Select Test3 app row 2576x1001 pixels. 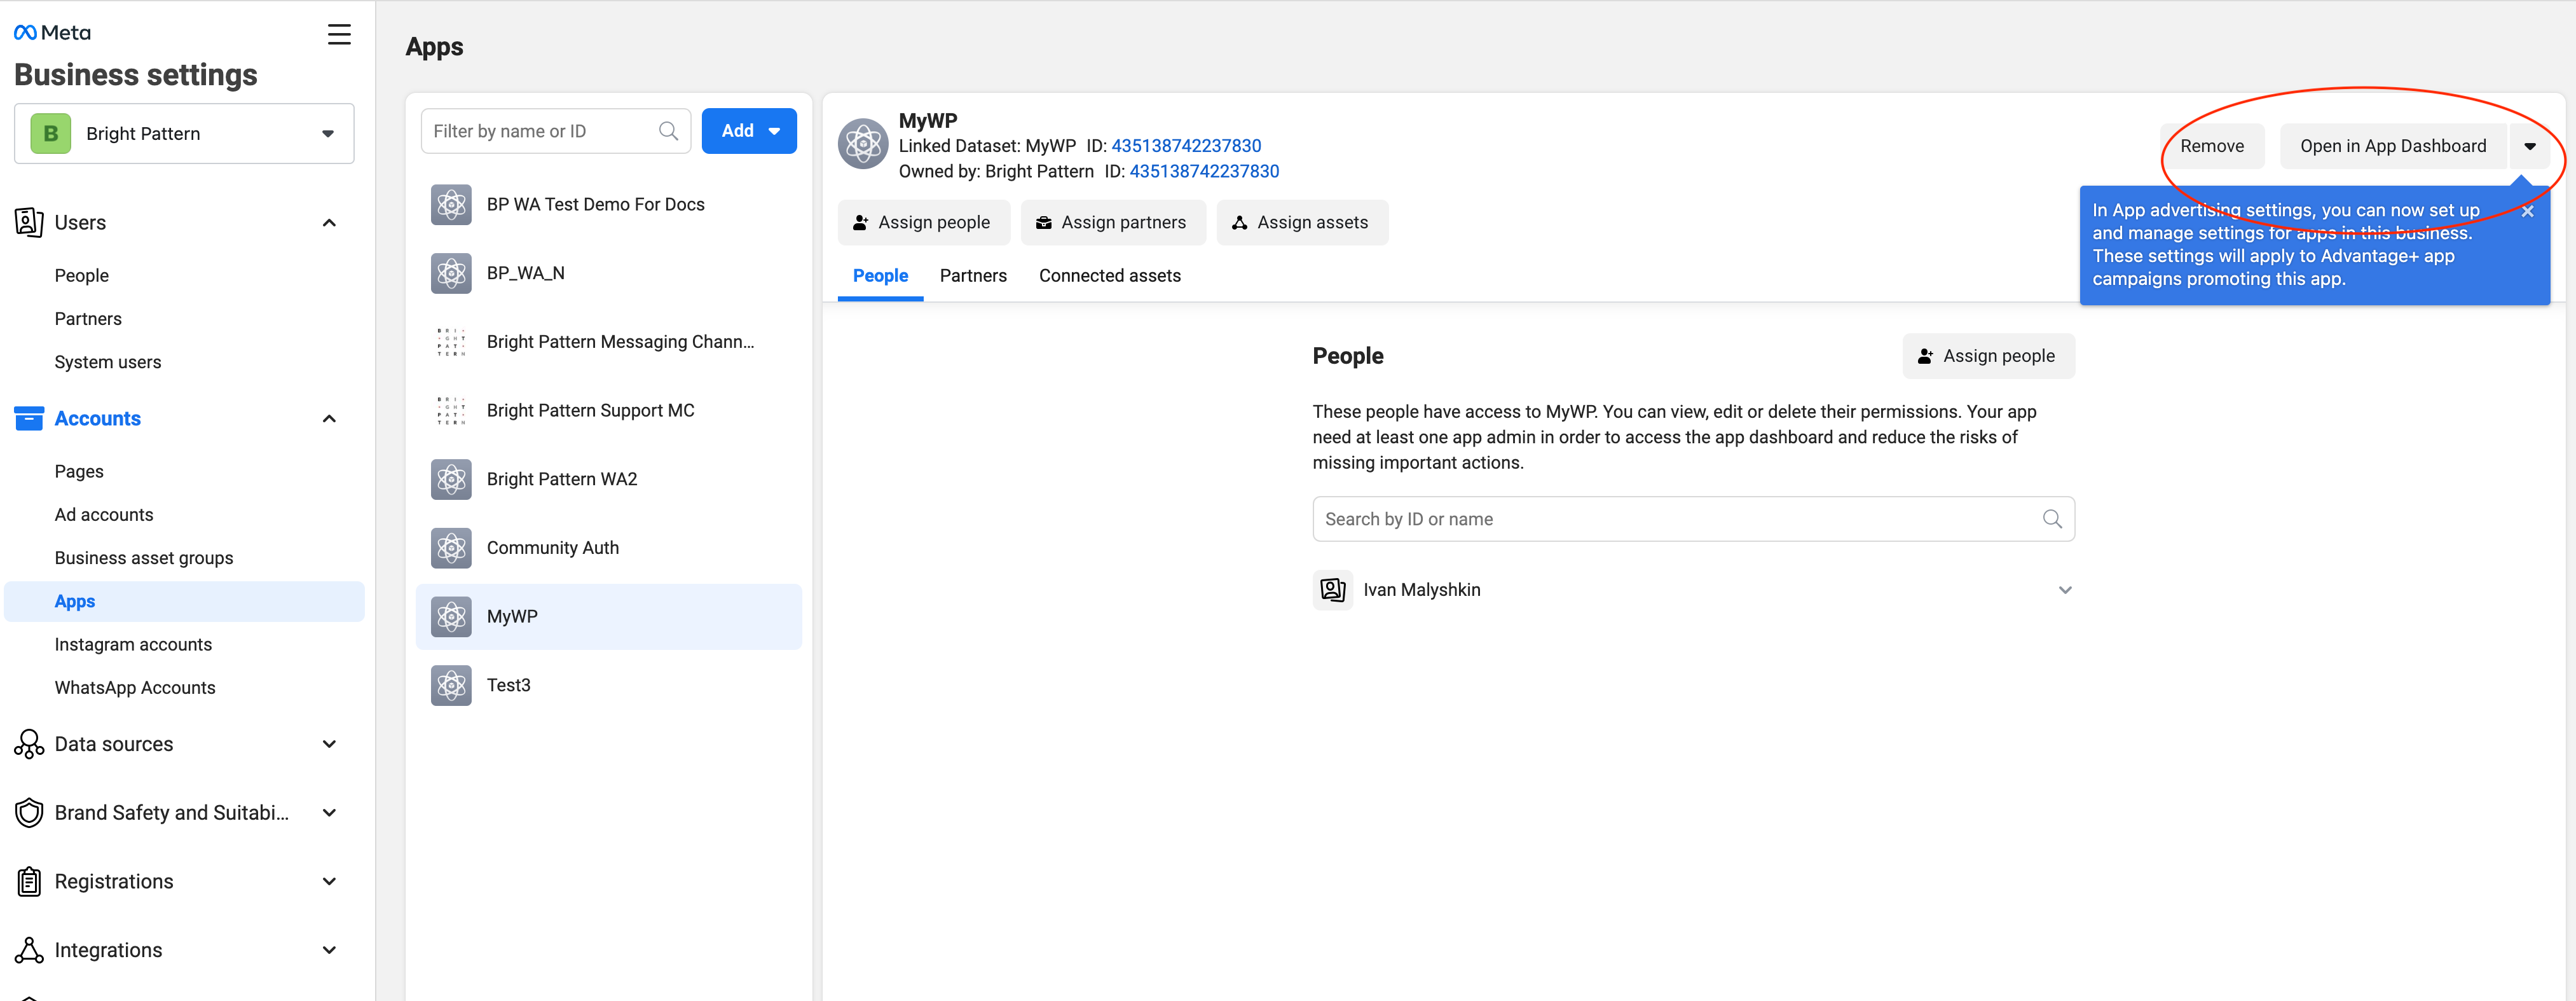tap(608, 685)
